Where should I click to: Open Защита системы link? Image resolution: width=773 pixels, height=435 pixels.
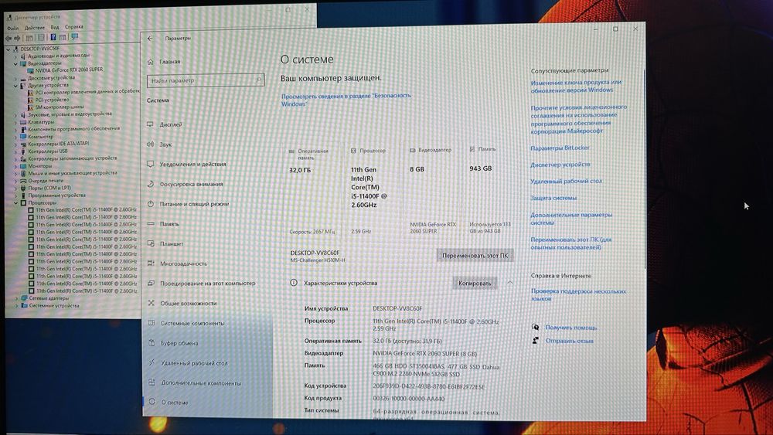(x=553, y=198)
